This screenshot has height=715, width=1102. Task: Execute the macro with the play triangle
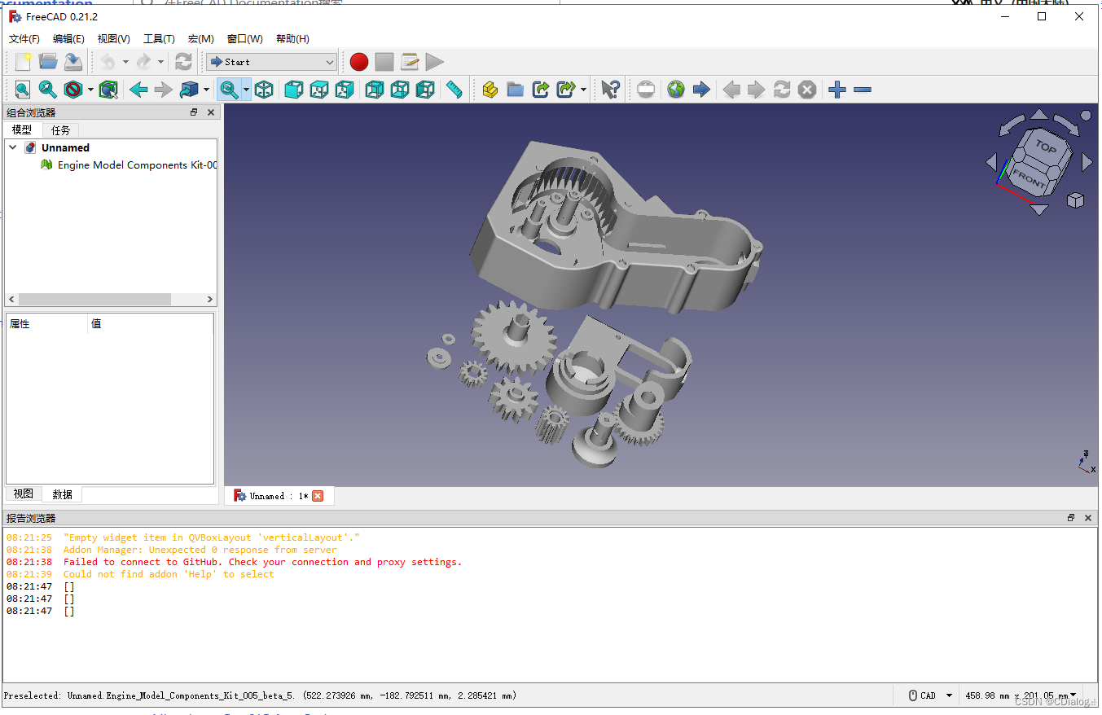(x=435, y=62)
